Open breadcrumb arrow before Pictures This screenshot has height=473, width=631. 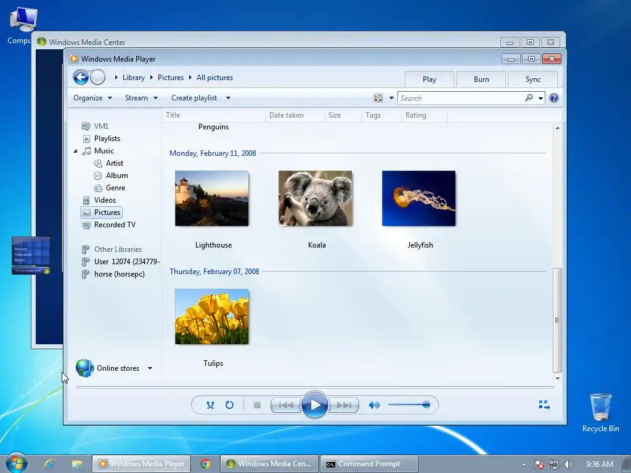pyautogui.click(x=152, y=77)
